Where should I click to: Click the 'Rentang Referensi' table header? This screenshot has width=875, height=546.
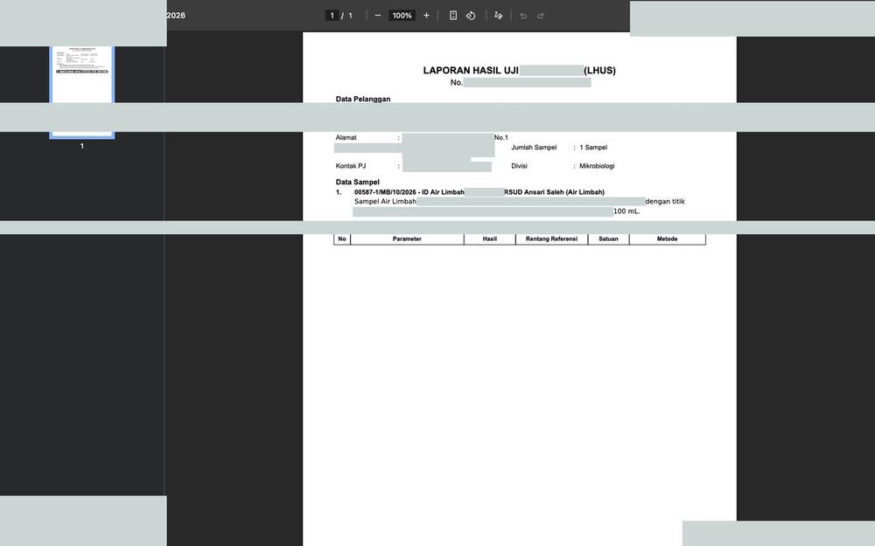point(551,239)
